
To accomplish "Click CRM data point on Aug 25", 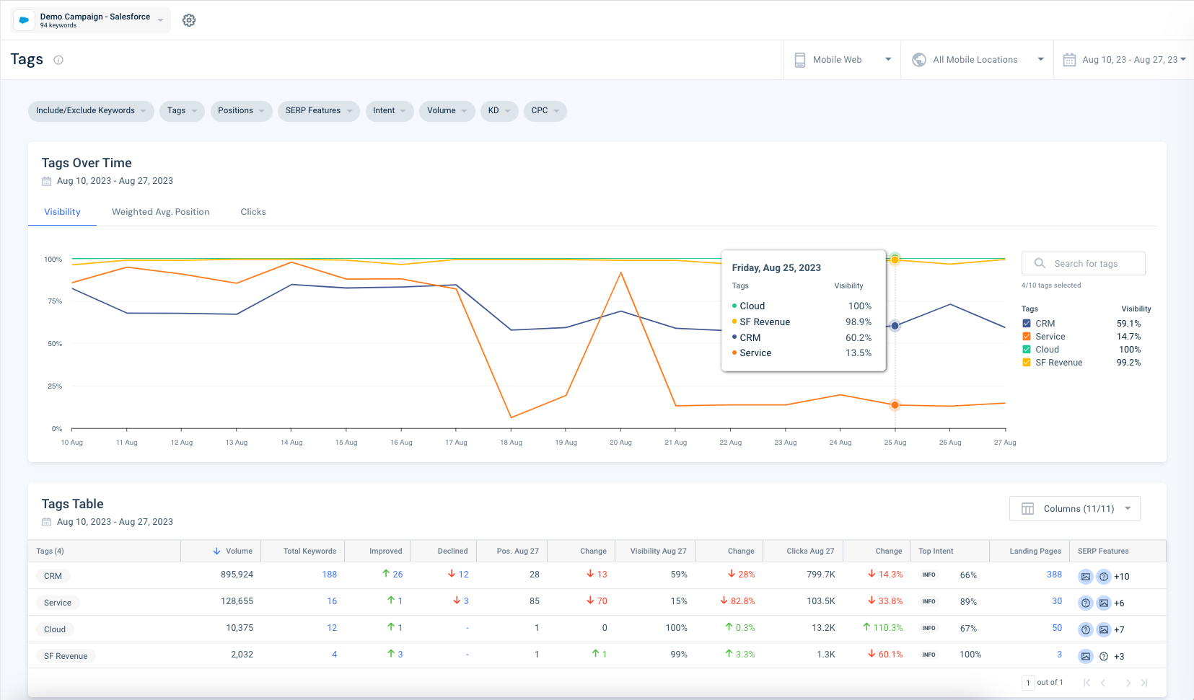I will tap(895, 326).
